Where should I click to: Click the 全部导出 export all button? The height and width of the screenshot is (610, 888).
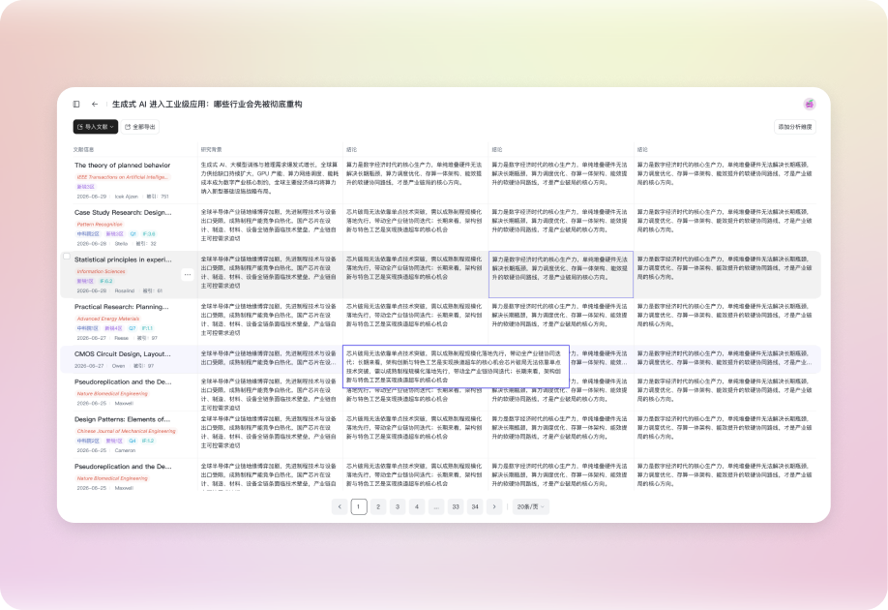point(140,127)
